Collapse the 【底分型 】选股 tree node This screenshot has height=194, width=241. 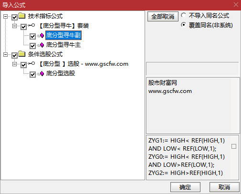14,64
